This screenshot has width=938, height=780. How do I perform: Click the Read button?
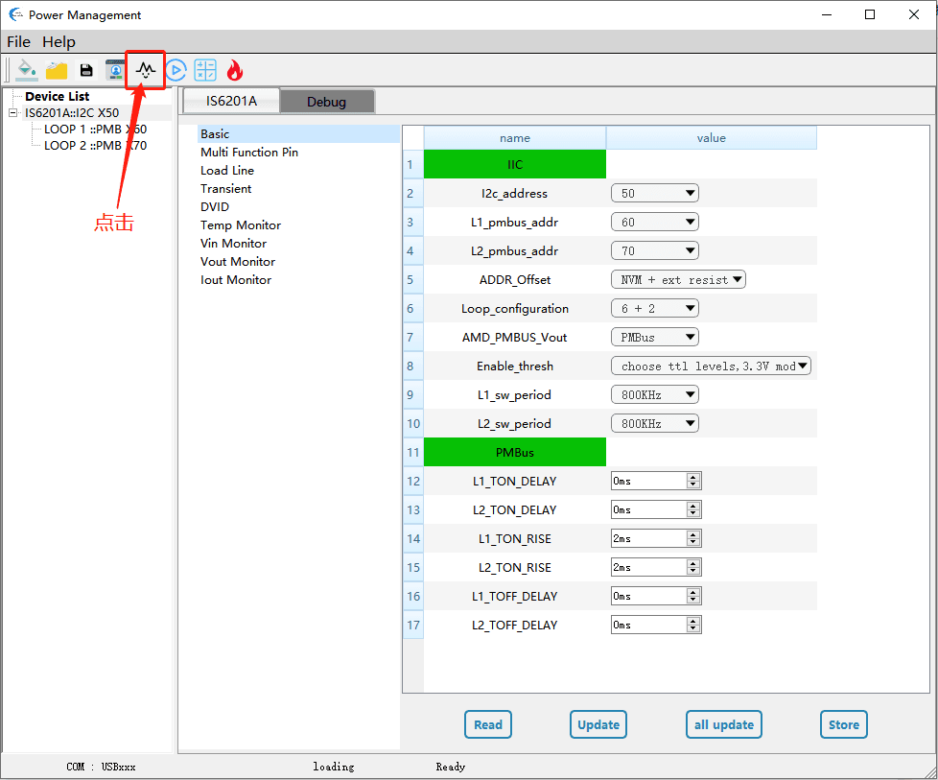(488, 724)
